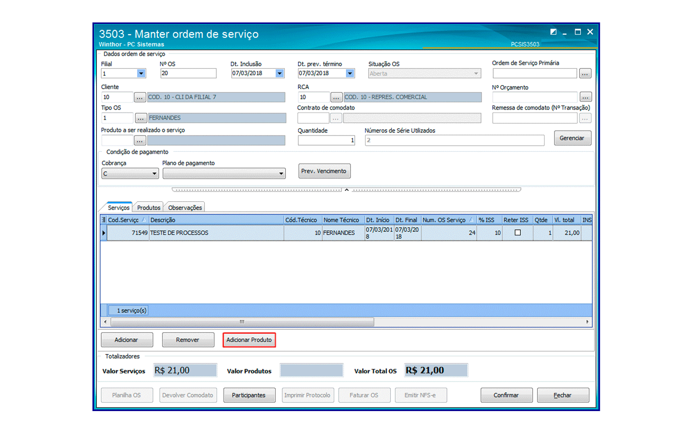
Task: Click row indicator arrow for service 71549
Action: click(x=104, y=233)
